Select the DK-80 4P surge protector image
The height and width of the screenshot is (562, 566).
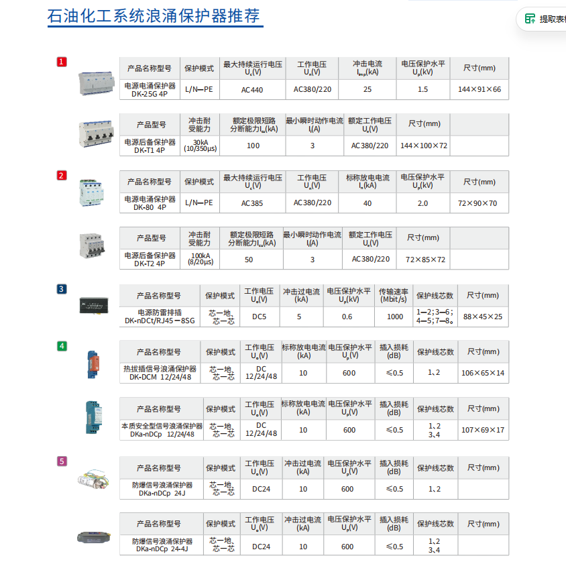(x=92, y=192)
